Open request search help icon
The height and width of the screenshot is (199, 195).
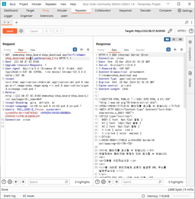[x=4, y=182]
